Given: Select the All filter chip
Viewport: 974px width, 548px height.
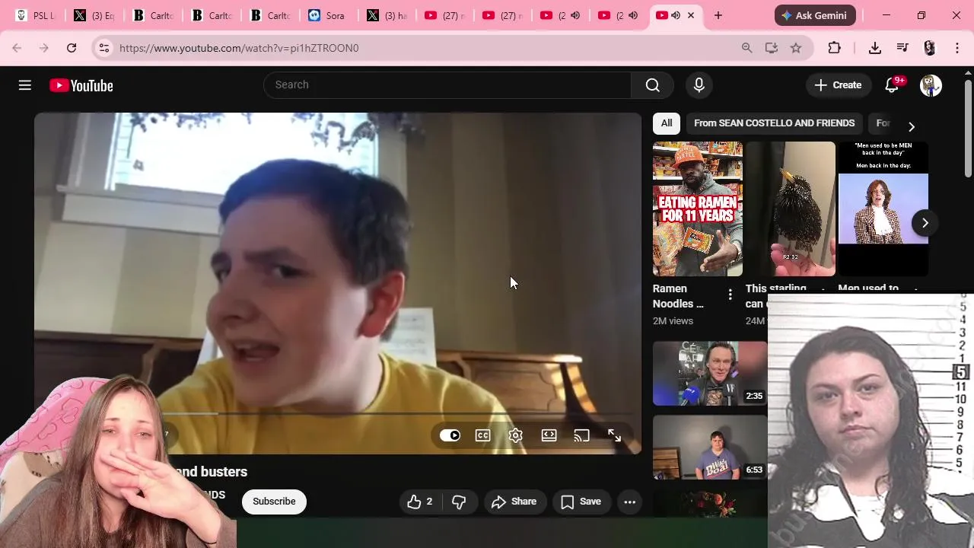Looking at the screenshot, I should coord(667,123).
